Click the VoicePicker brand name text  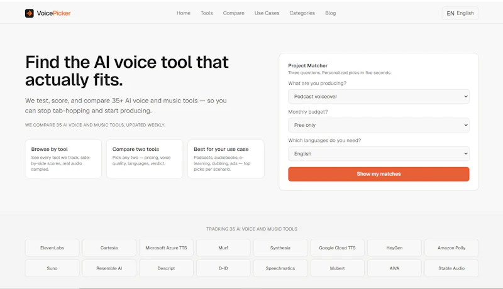pos(53,13)
